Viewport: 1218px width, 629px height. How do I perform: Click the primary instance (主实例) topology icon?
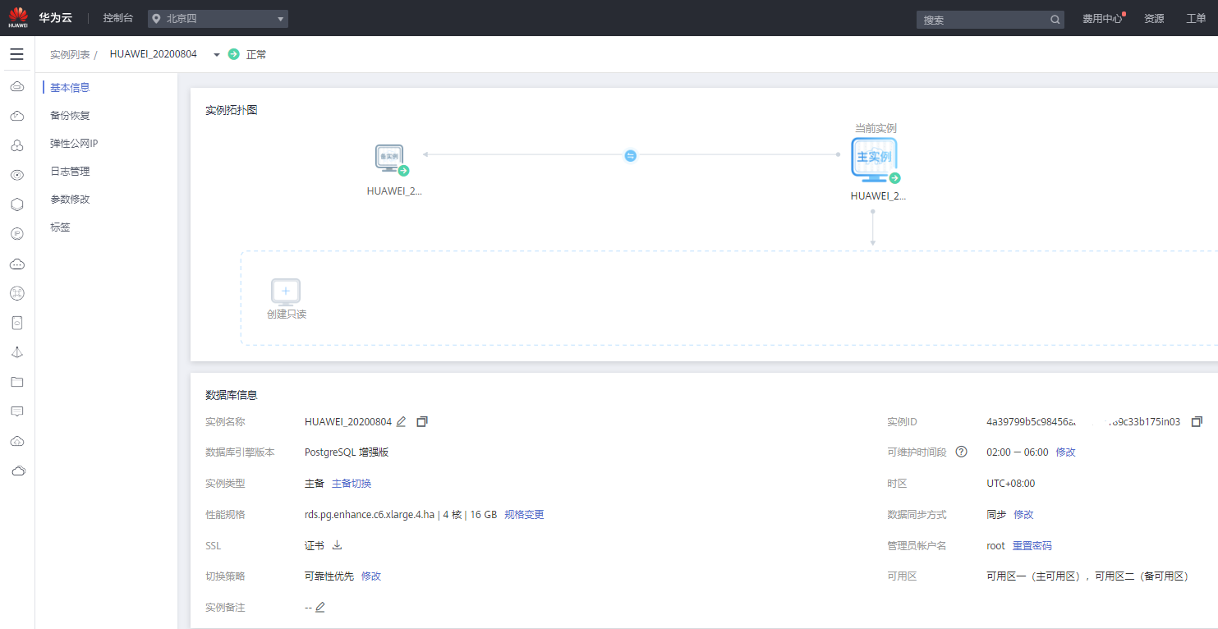coord(876,160)
